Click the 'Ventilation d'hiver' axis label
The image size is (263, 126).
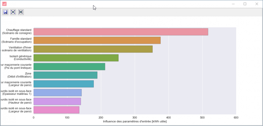pos(20,47)
